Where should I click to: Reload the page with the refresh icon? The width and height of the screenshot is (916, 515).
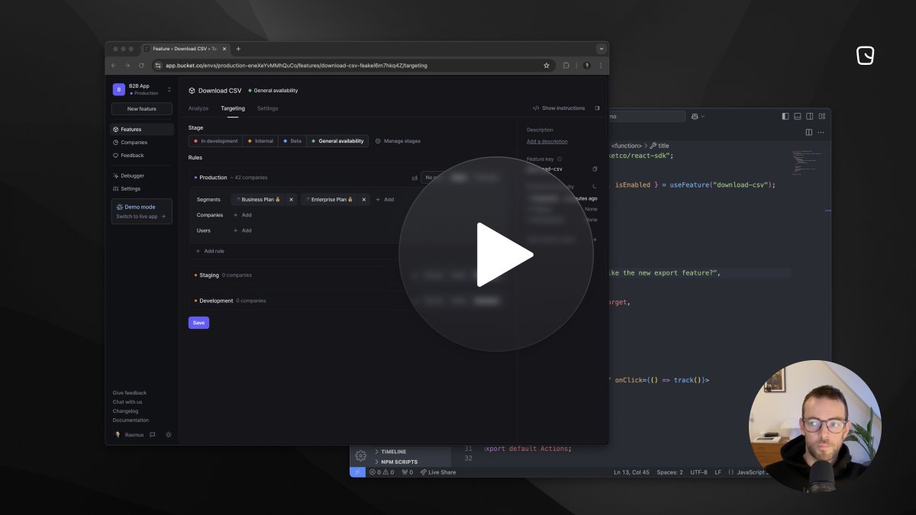141,66
